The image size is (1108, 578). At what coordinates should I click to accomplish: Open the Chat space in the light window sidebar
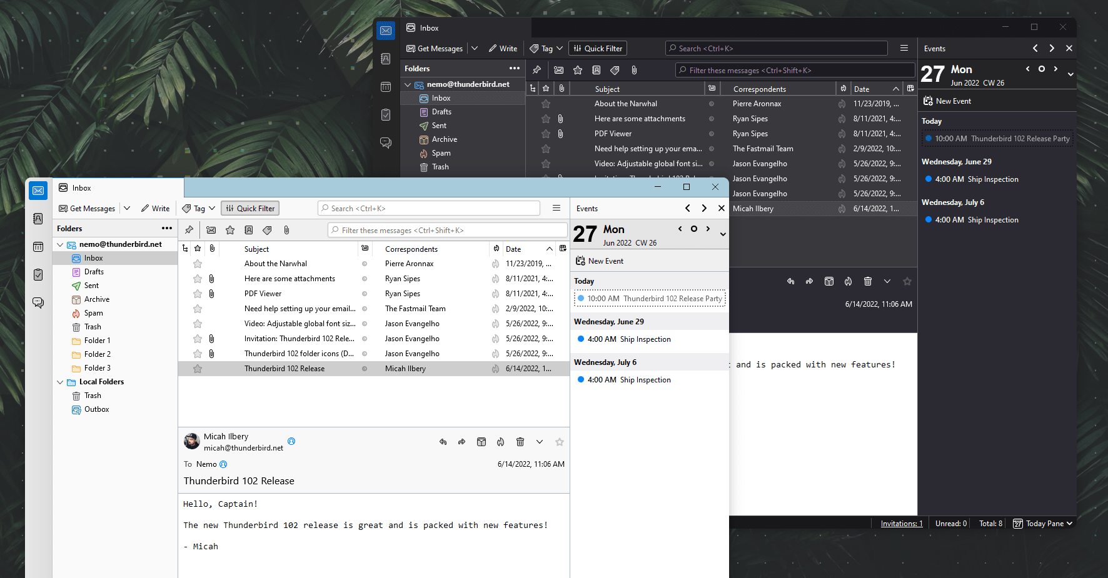point(38,303)
